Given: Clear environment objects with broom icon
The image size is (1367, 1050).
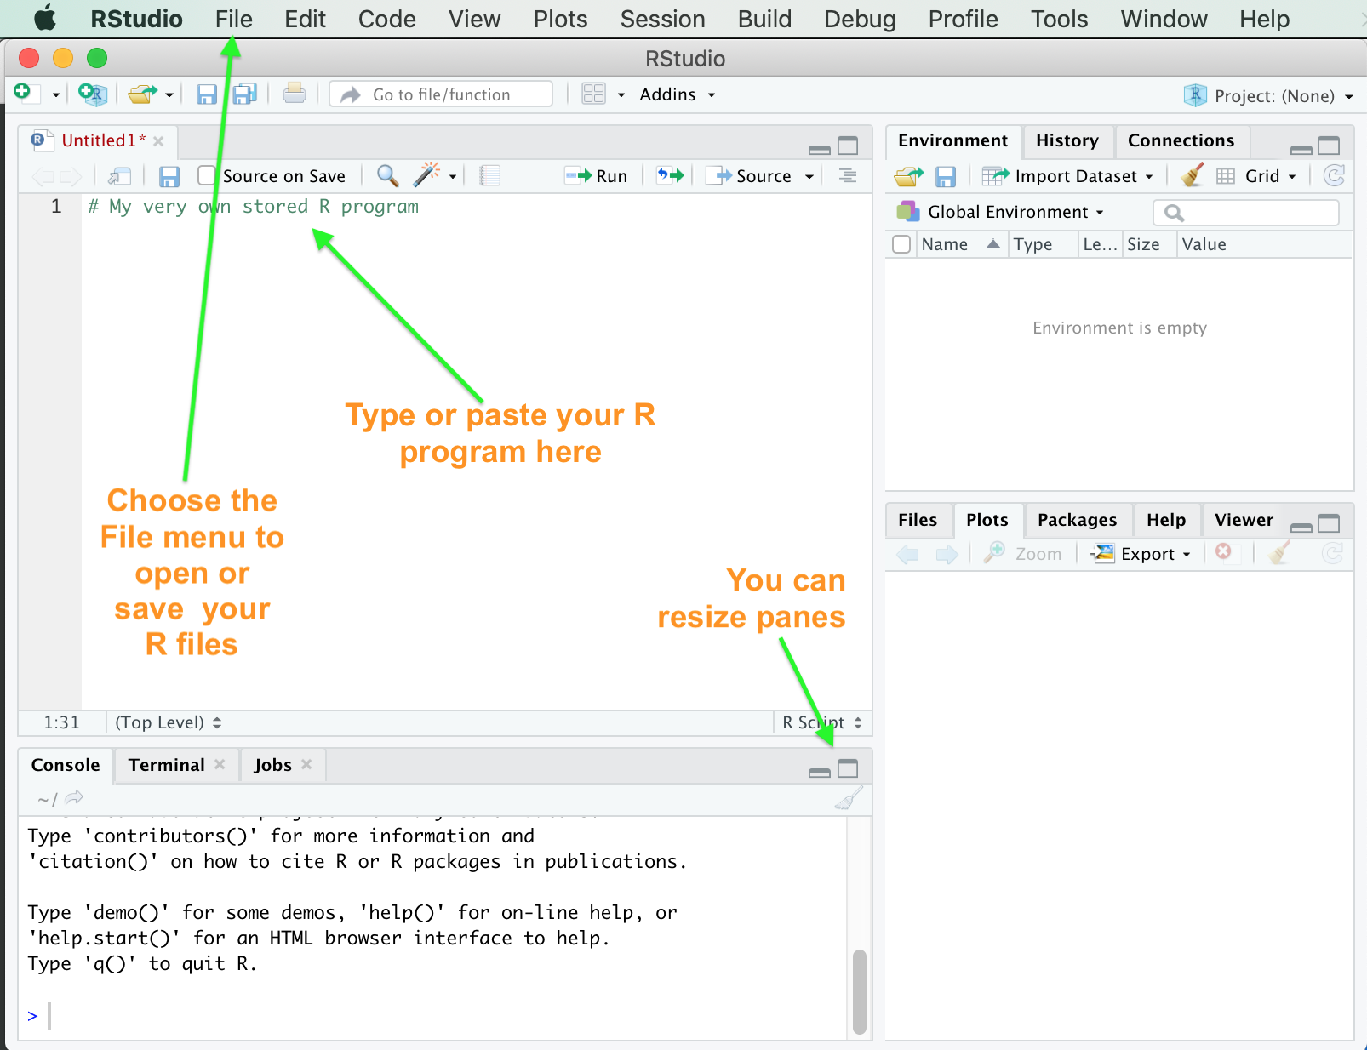Looking at the screenshot, I should tap(1193, 176).
